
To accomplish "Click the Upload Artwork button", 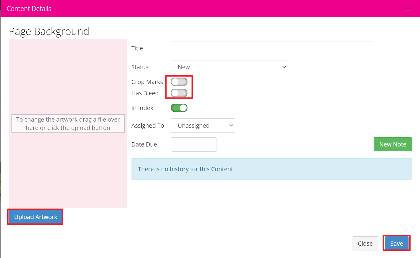I will pos(36,217).
